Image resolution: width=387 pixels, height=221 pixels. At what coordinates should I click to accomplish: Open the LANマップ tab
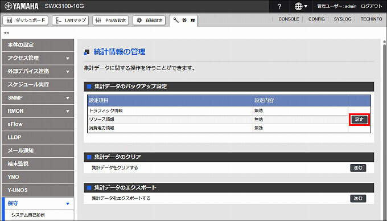pyautogui.click(x=71, y=21)
